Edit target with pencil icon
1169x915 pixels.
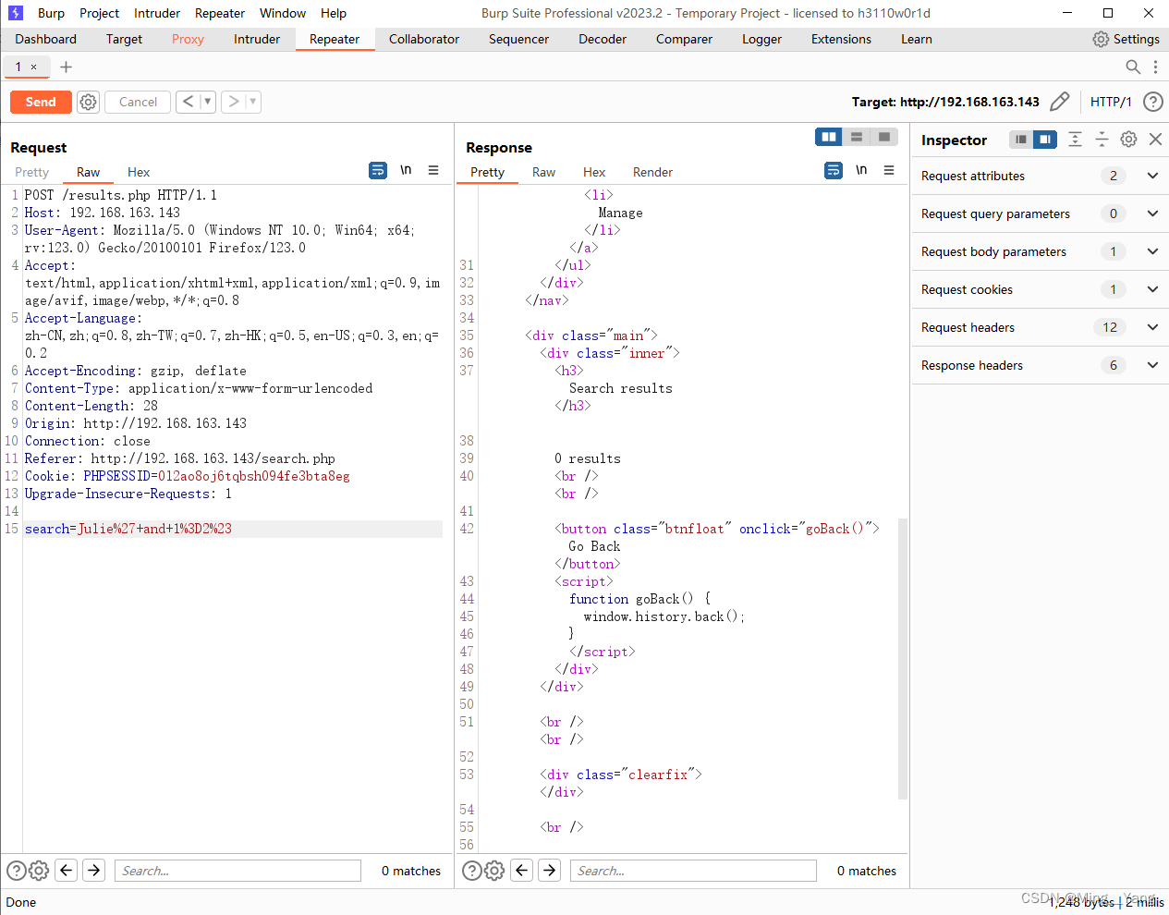pos(1060,102)
